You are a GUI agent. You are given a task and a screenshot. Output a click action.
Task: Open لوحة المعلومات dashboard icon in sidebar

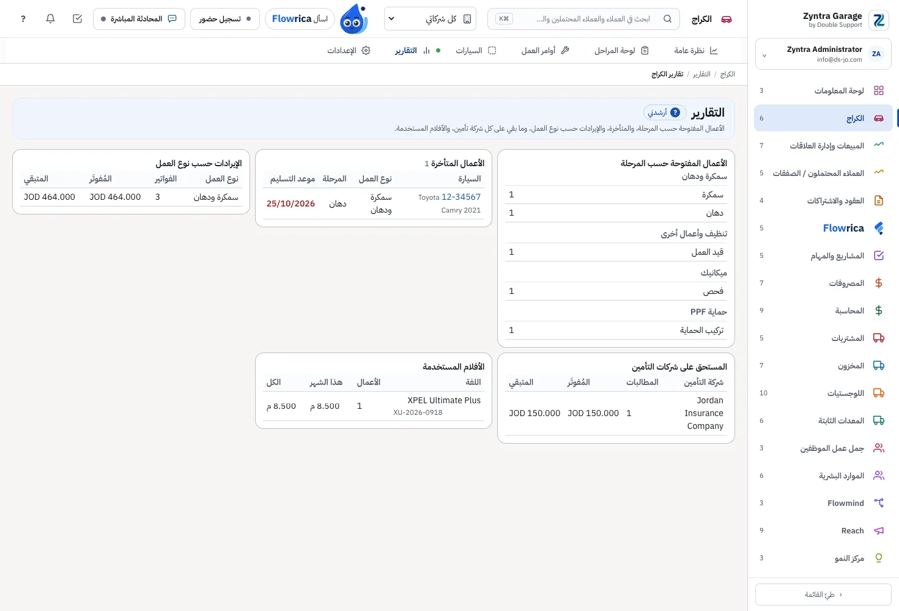coord(879,90)
